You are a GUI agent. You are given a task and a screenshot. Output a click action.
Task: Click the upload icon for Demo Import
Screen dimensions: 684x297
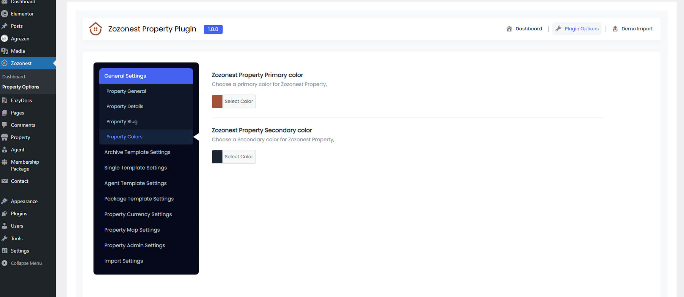pyautogui.click(x=615, y=29)
